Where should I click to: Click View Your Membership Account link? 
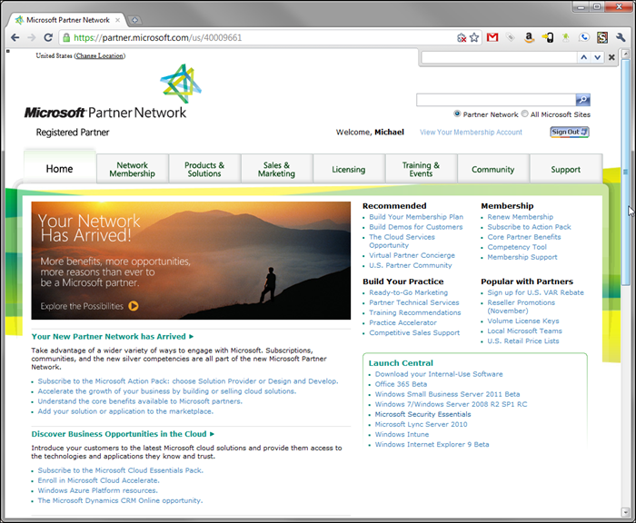[x=471, y=133]
